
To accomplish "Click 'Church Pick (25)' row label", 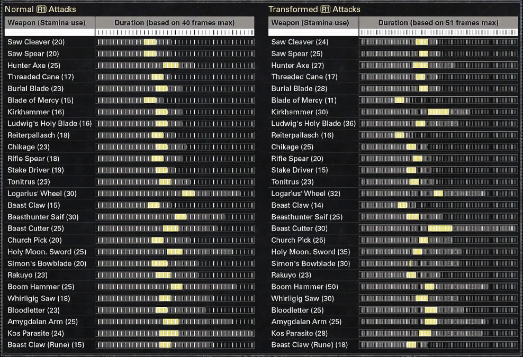I will tap(298, 240).
